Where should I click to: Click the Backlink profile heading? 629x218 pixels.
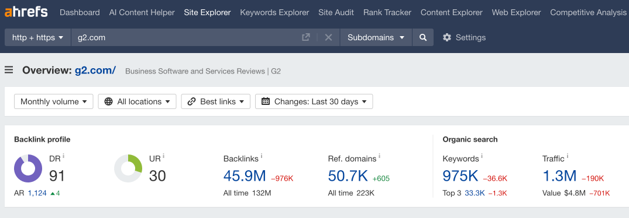pos(42,139)
